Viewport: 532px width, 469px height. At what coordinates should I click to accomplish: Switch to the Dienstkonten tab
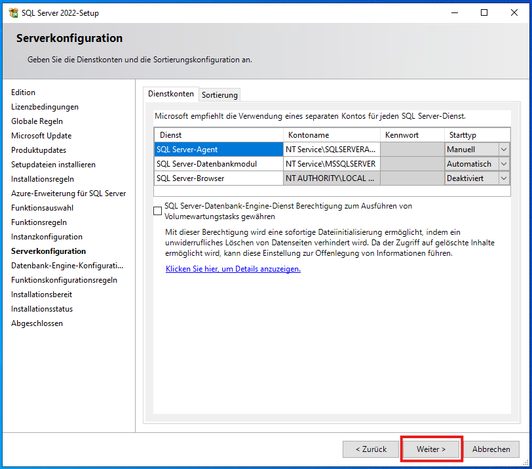[170, 94]
